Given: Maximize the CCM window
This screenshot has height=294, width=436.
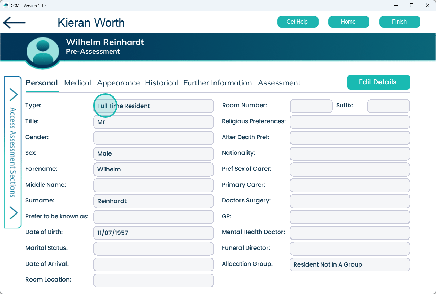Looking at the screenshot, I should 412,5.
